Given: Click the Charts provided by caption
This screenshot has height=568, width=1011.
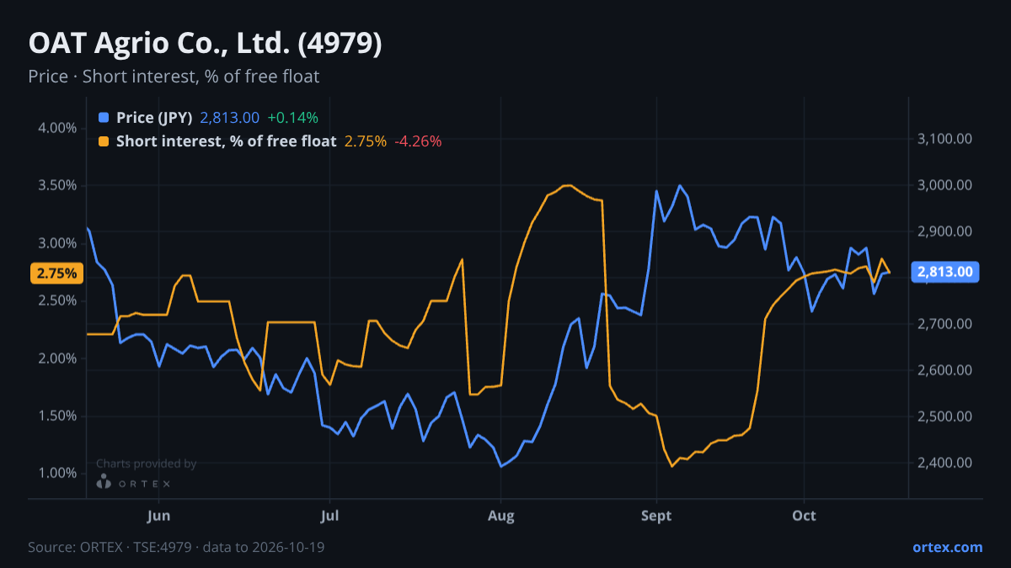Looking at the screenshot, I should pos(147,464).
